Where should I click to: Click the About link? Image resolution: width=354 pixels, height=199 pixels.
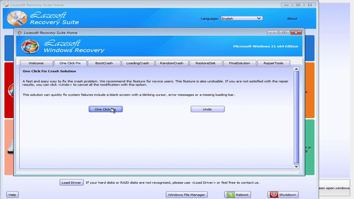[292, 18]
